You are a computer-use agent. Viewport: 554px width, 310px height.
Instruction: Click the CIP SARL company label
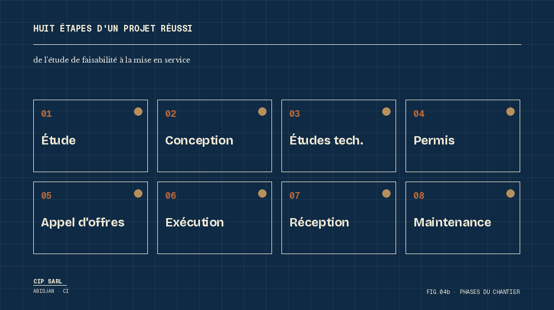(x=48, y=282)
